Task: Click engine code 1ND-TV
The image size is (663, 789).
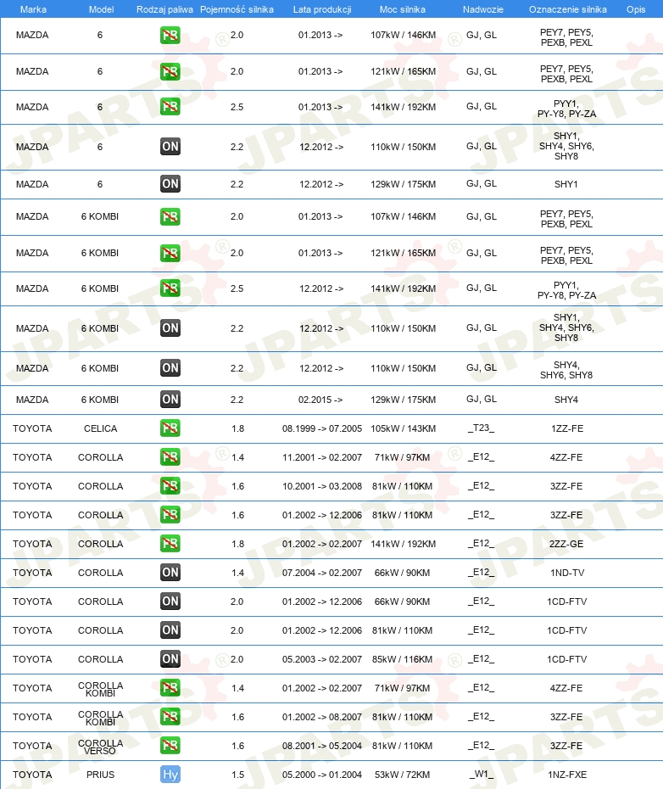Action: pyautogui.click(x=567, y=573)
